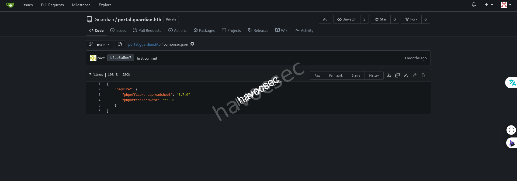Viewport: 517px width, 181px height.
Task: Open the notifications bell
Action: (474, 5)
